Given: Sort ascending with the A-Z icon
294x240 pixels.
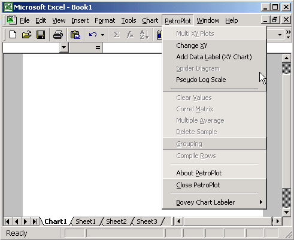Looking at the screenshot, I should [144, 35].
